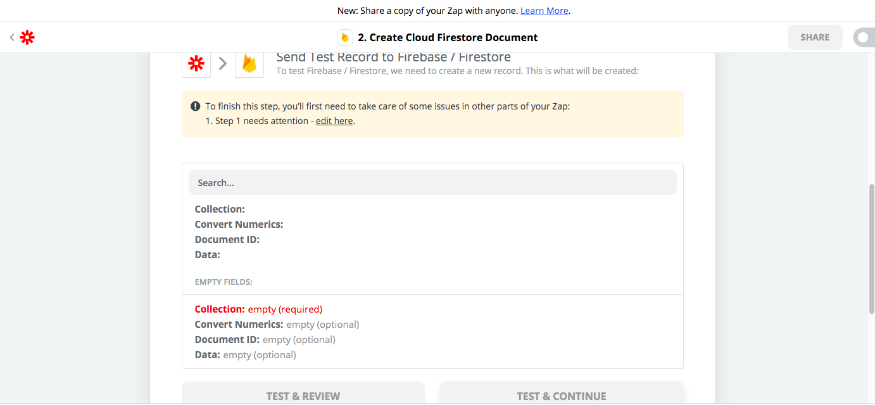Click the TEST & CONTINUE button
The width and height of the screenshot is (875, 405).
(x=562, y=394)
